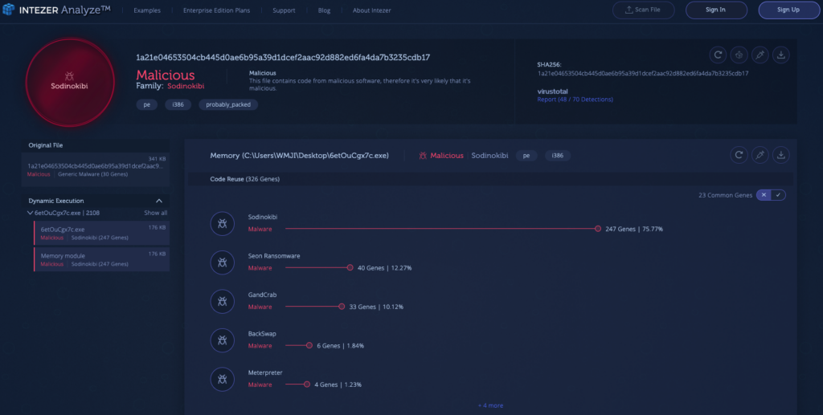
Task: Collapse the 6etOuCgx7c.exe process tree
Action: 31,213
